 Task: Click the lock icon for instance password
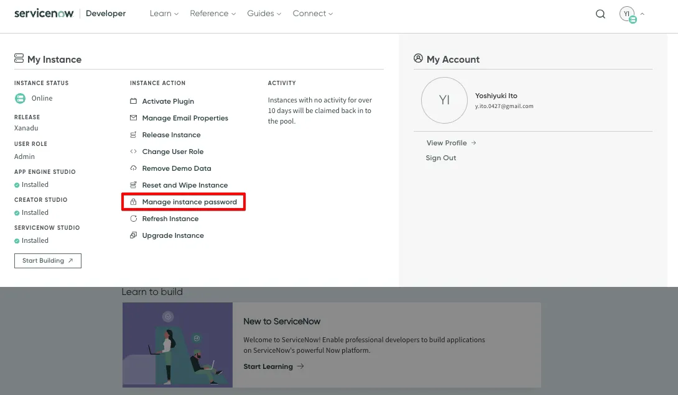(133, 202)
